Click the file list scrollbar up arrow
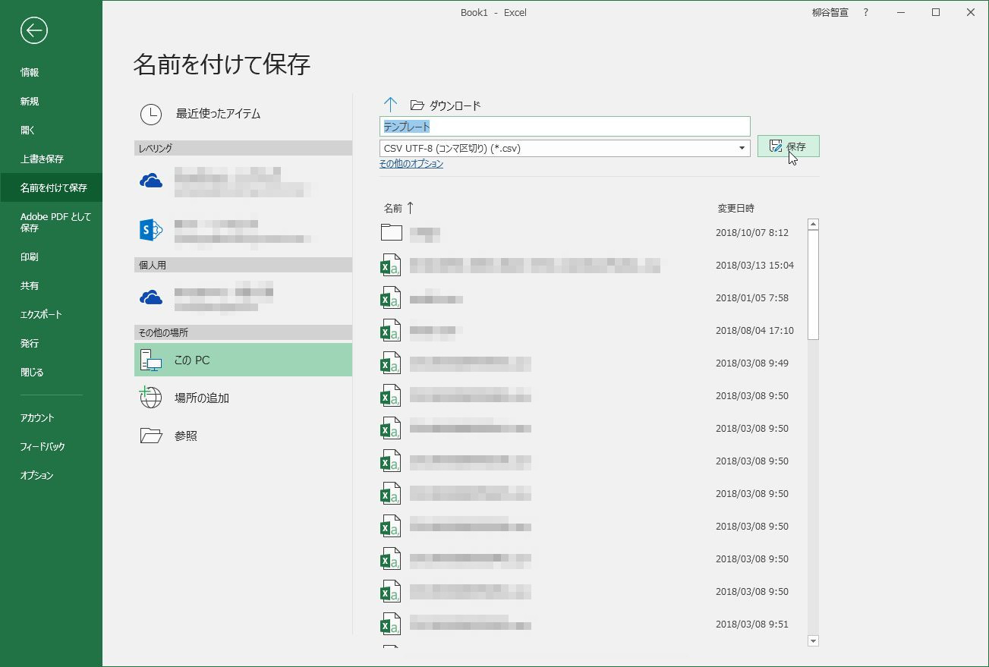 click(813, 225)
